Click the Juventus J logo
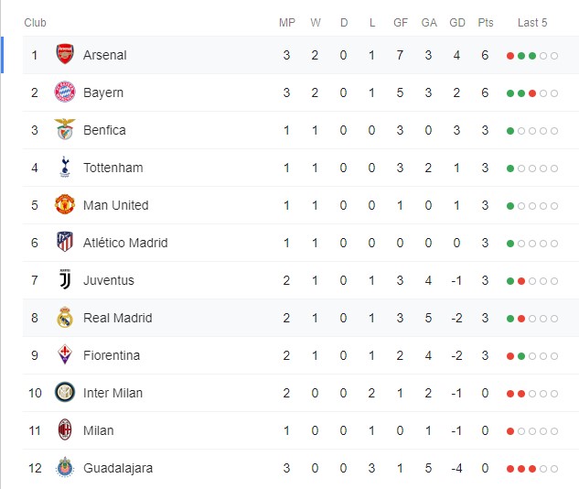The image size is (579, 489). pyautogui.click(x=65, y=279)
